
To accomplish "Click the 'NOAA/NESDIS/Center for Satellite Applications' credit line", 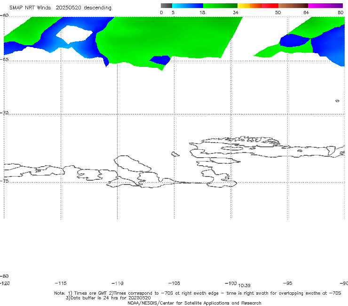I will click(x=194, y=303).
